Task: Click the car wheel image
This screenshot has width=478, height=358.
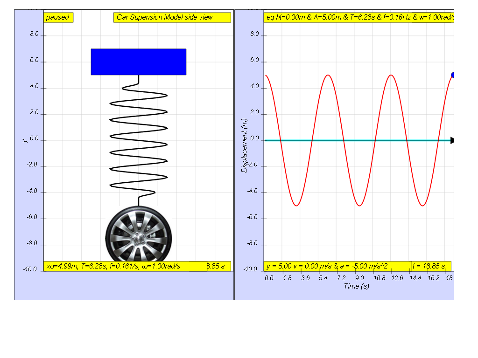Action: (138, 234)
